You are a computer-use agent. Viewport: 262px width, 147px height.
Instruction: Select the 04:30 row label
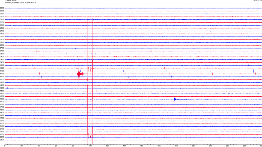point(2,34)
